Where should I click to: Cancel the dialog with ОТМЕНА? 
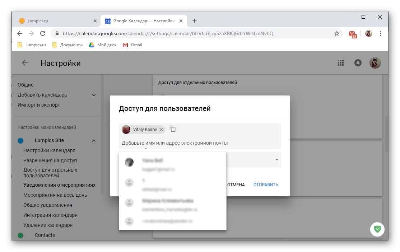(x=236, y=185)
